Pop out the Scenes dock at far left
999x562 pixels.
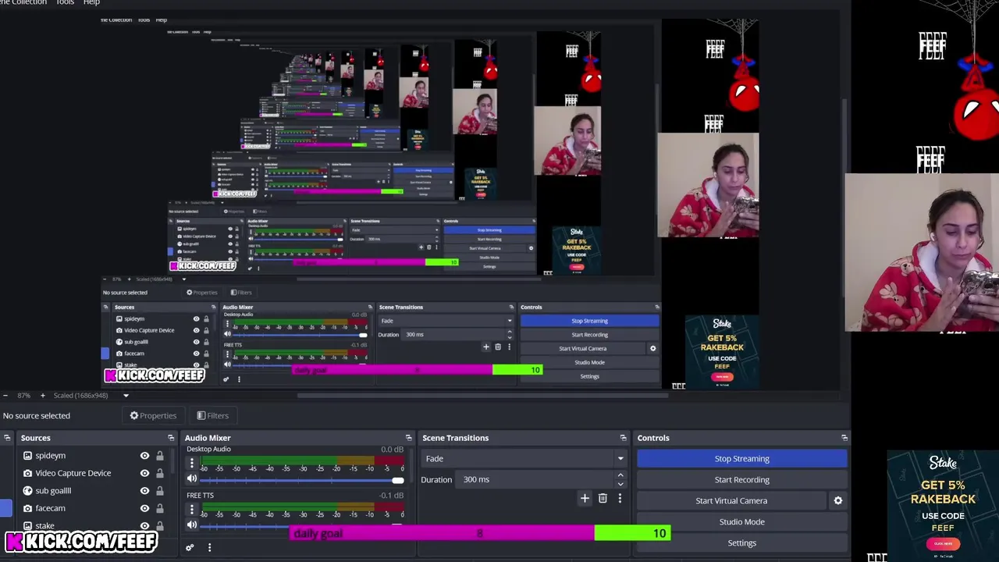tap(7, 438)
